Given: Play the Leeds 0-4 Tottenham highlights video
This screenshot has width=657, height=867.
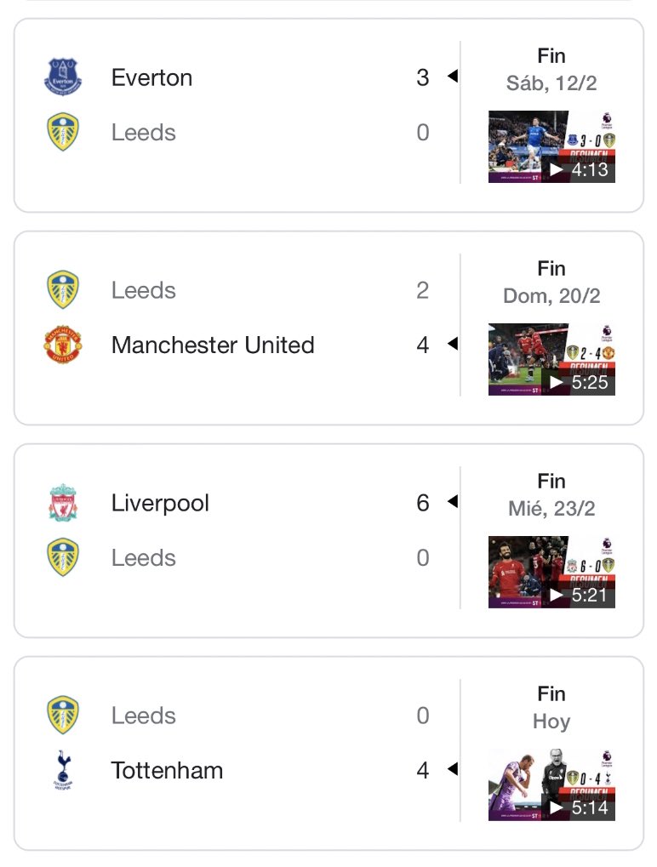Looking at the screenshot, I should [x=551, y=784].
